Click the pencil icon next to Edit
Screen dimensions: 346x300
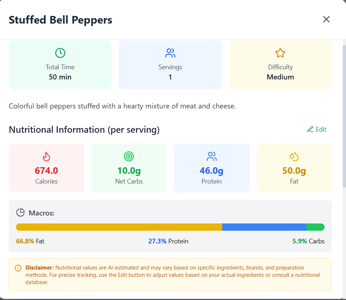(x=310, y=129)
